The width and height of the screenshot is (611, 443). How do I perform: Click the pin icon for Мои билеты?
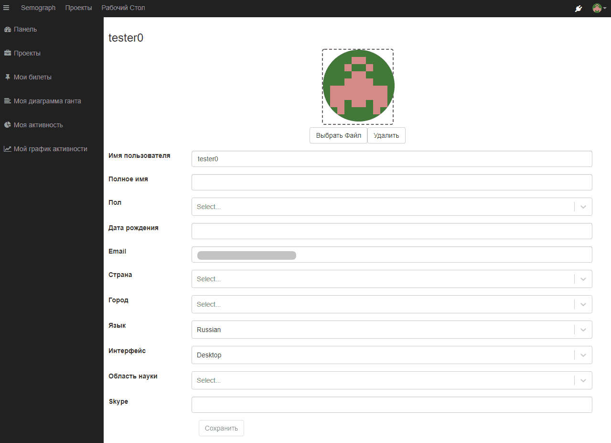7,77
